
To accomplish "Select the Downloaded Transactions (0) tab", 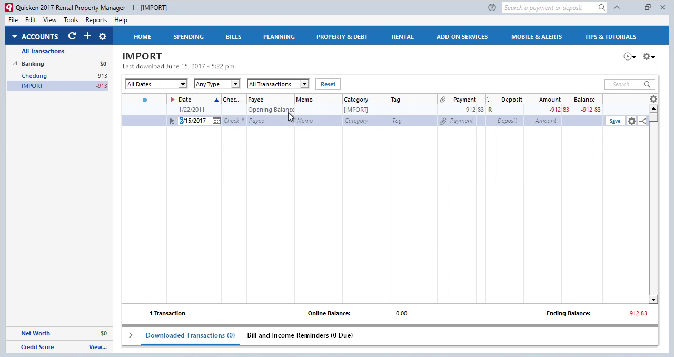I will point(190,335).
